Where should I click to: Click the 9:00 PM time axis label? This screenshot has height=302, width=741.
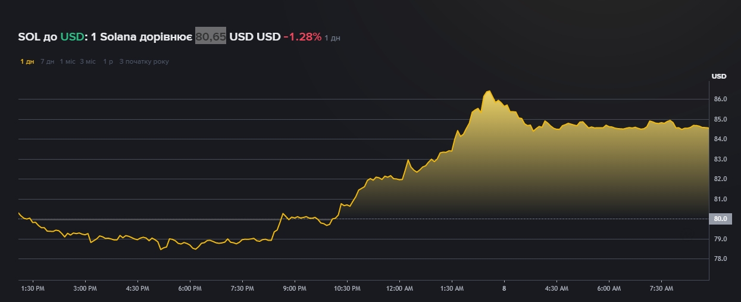pyautogui.click(x=294, y=288)
